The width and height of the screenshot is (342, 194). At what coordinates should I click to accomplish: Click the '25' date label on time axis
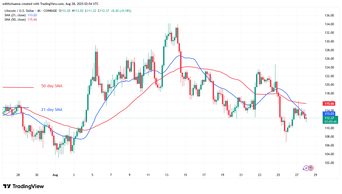(x=278, y=175)
